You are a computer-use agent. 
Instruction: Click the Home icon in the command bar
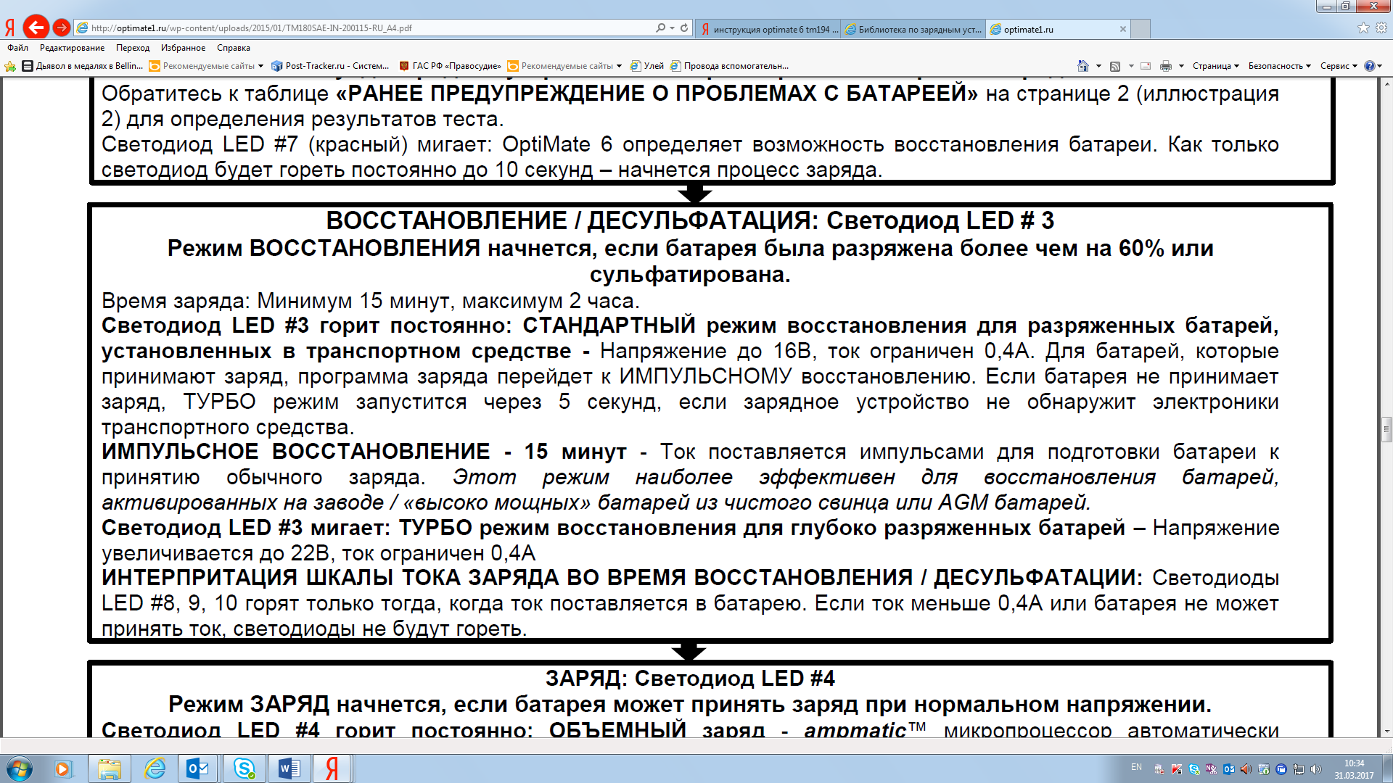[1082, 66]
